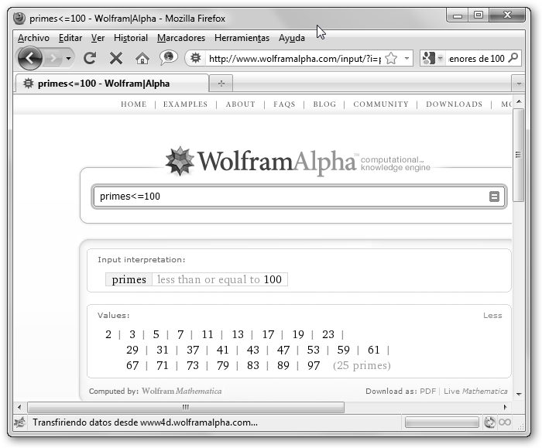The image size is (542, 448).
Task: Click the EXAMPLES navigation link
Action: click(x=185, y=104)
